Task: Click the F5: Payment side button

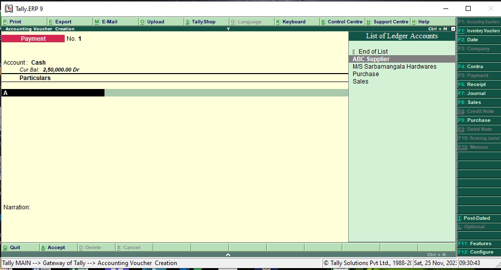Action: (479, 75)
